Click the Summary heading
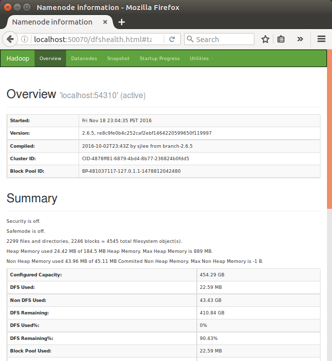The height and width of the screenshot is (361, 332). (32, 198)
